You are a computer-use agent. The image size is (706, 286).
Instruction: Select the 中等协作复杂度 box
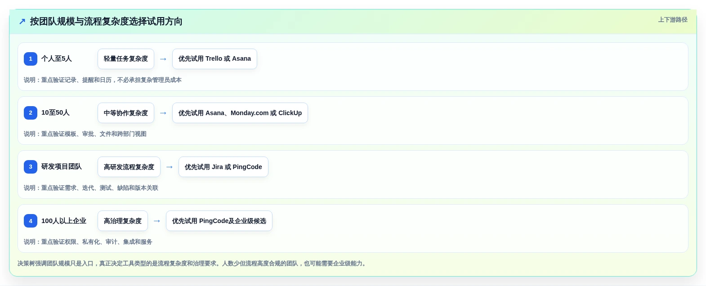click(126, 113)
